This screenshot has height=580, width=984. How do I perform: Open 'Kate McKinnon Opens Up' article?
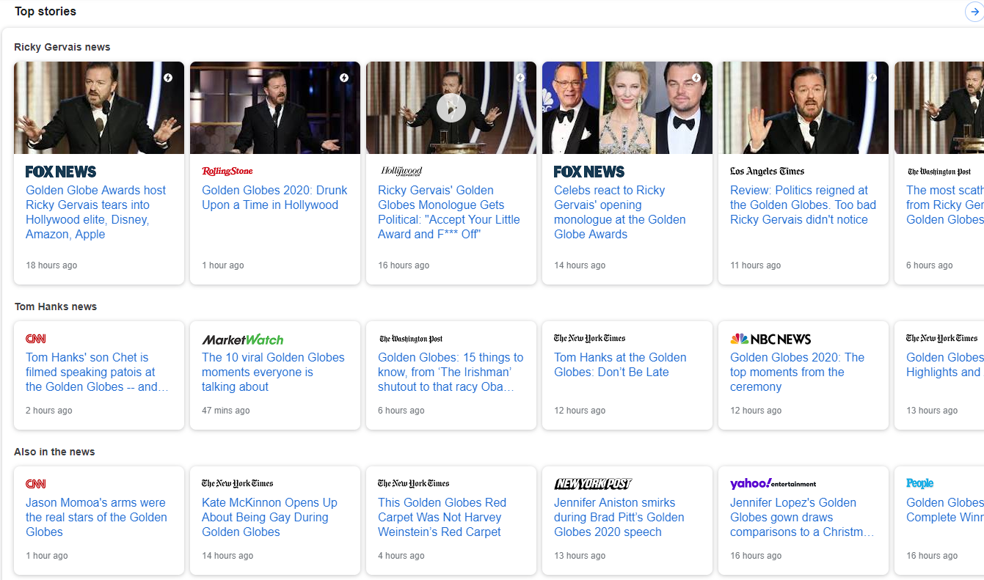pyautogui.click(x=269, y=518)
